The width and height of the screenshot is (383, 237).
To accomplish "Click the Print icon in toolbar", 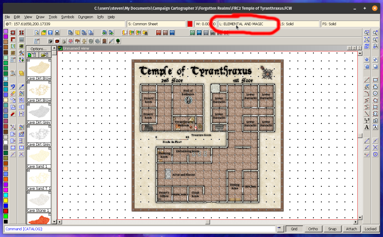I will pyautogui.click(x=57, y=33).
